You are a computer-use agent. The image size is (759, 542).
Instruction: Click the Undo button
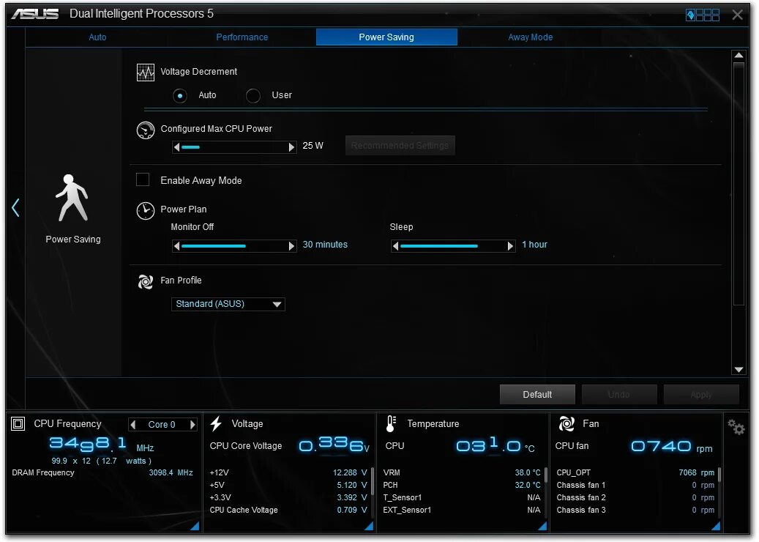point(619,395)
